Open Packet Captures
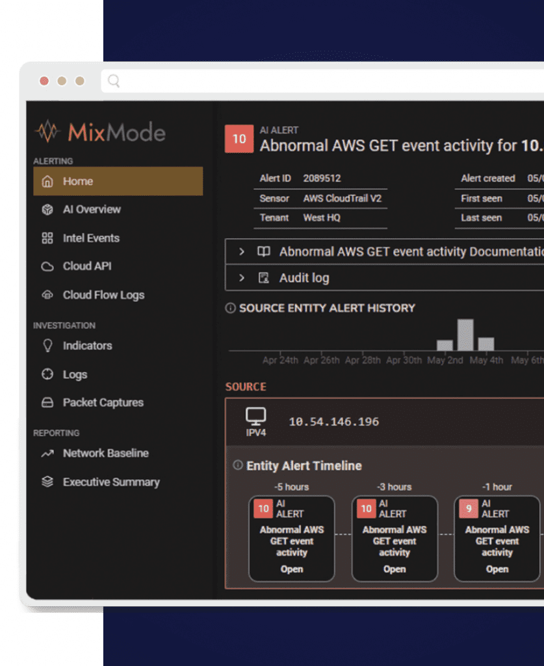The height and width of the screenshot is (666, 544). tap(103, 402)
